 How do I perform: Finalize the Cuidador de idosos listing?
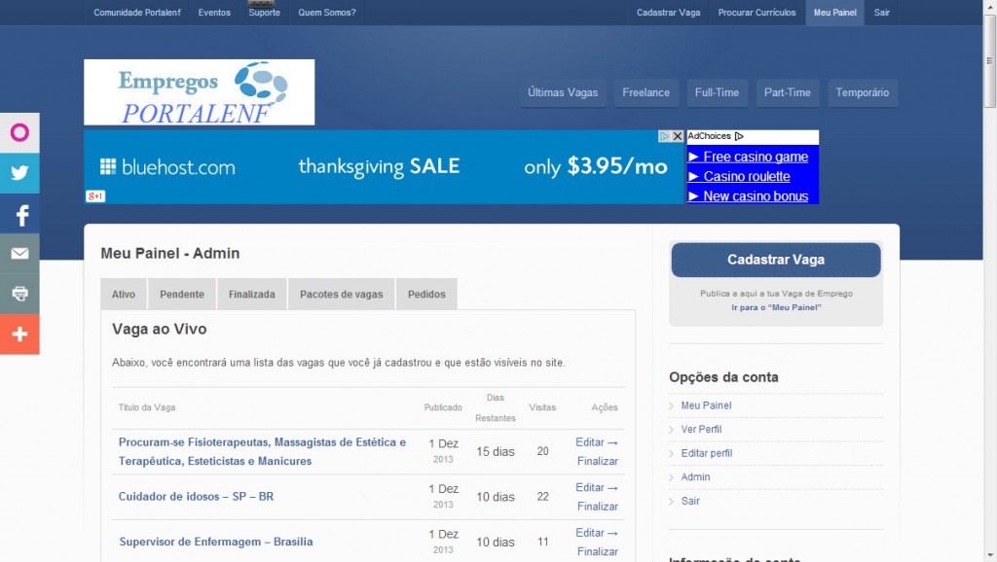597,507
